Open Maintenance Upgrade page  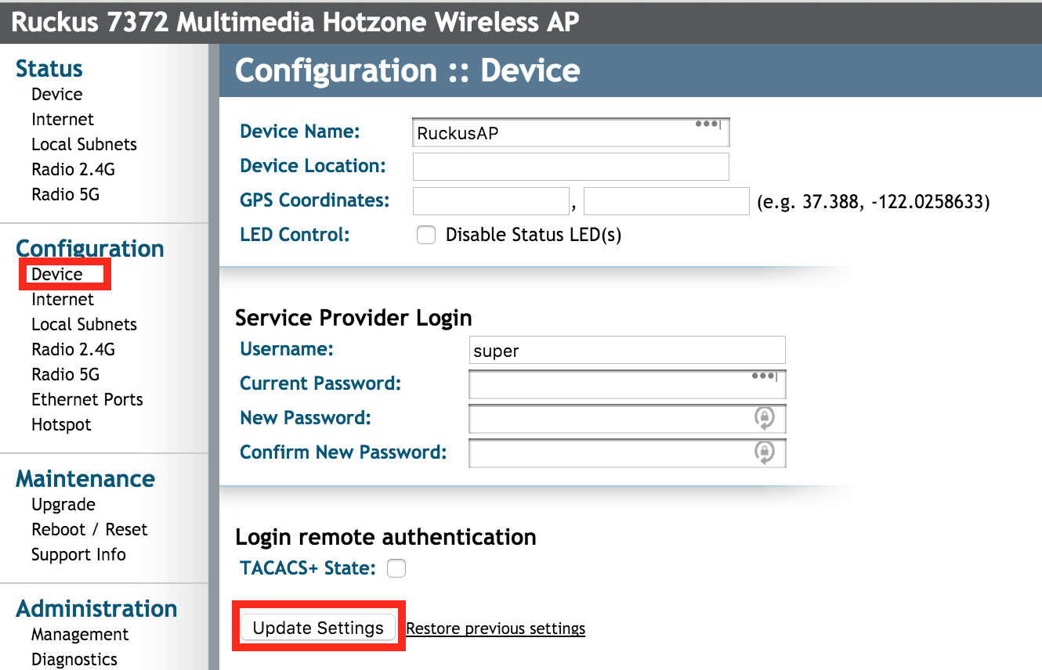[63, 504]
